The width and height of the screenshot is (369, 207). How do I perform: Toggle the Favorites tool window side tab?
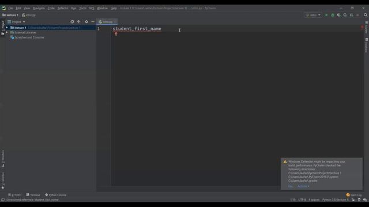[3, 180]
